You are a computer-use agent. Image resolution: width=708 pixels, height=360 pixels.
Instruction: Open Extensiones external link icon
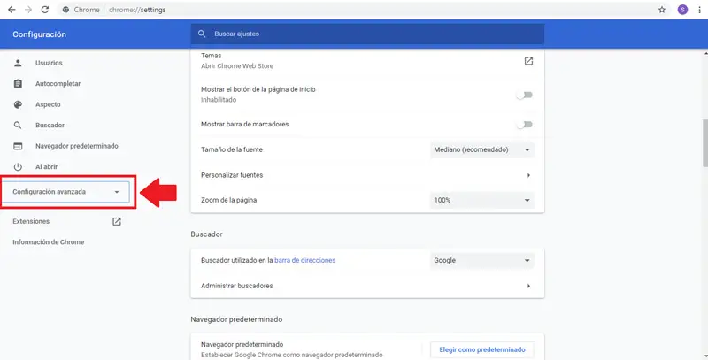(x=117, y=221)
